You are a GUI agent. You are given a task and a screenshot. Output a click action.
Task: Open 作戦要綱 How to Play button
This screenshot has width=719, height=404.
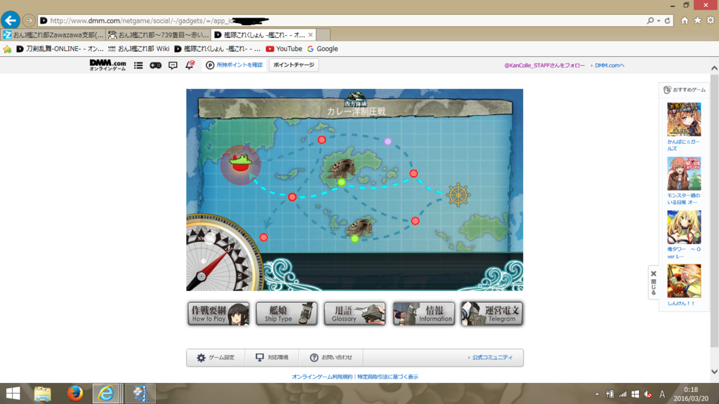click(x=218, y=314)
